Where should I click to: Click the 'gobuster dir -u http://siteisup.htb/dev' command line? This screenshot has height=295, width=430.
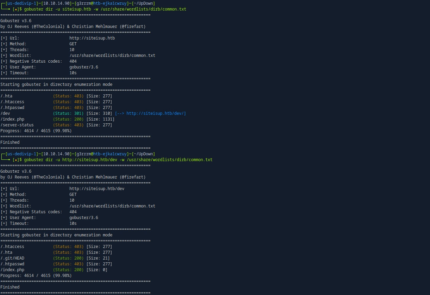click(x=118, y=160)
